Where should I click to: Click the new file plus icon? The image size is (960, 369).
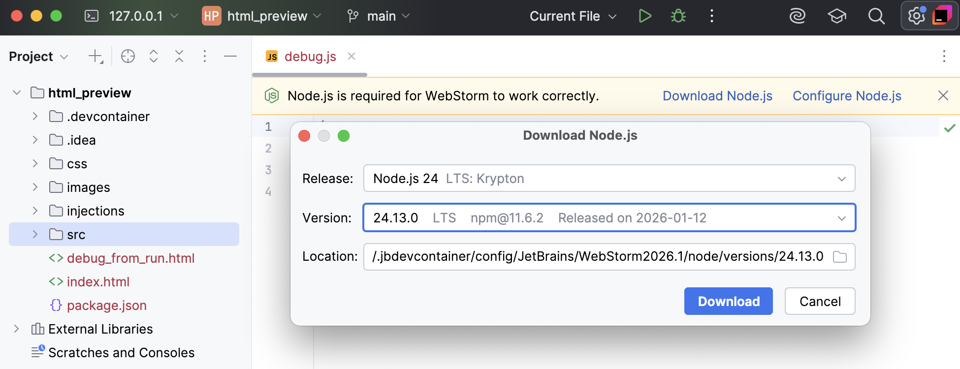click(96, 57)
